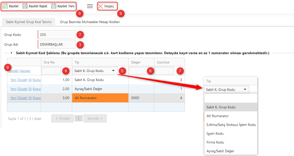Select S.Alma/Satış Stoksuz İşlem Kodu option
This screenshot has width=294, height=156.
[231, 125]
